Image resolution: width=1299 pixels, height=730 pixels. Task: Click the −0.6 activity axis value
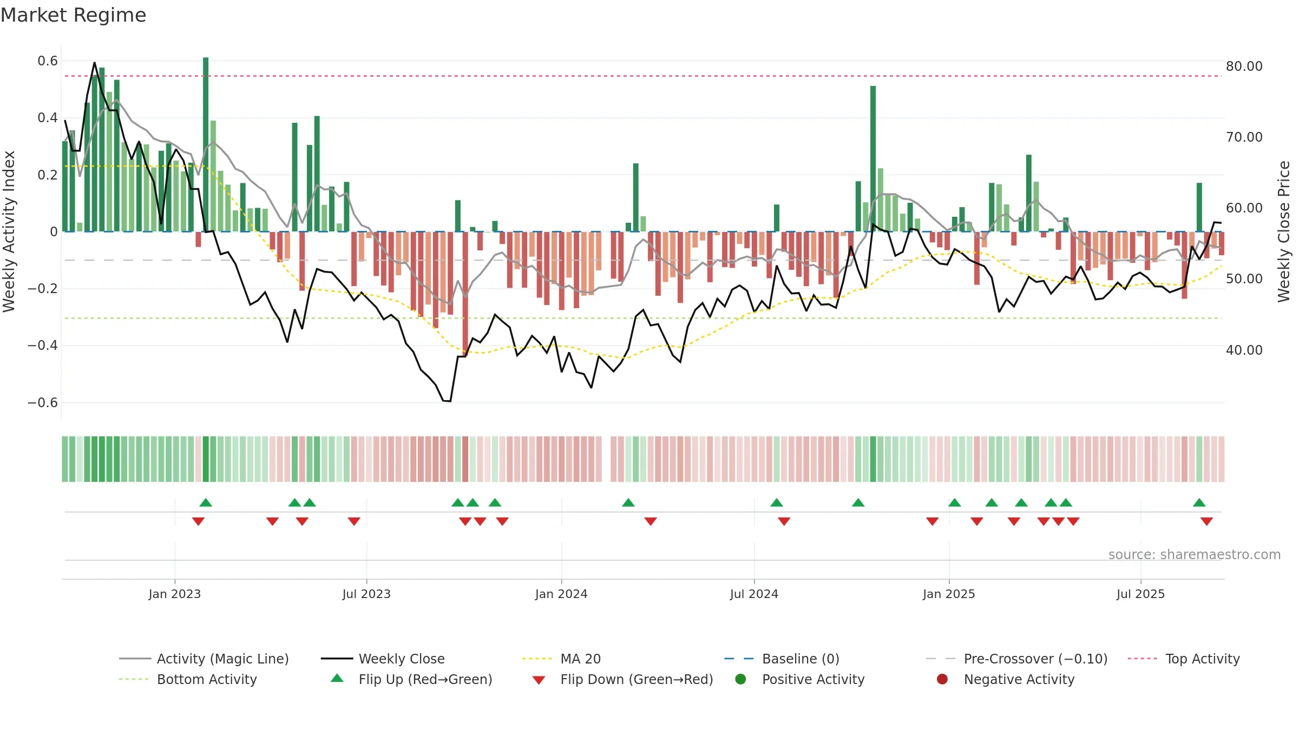click(43, 402)
